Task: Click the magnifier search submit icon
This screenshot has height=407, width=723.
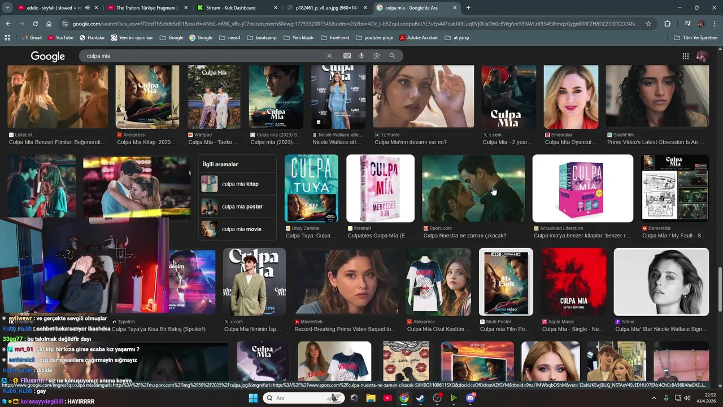Action: tap(392, 56)
